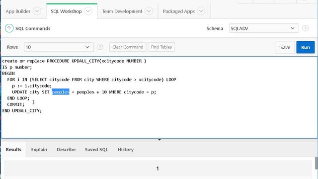Go to the Team Development tab
318x179 pixels.
(x=122, y=11)
